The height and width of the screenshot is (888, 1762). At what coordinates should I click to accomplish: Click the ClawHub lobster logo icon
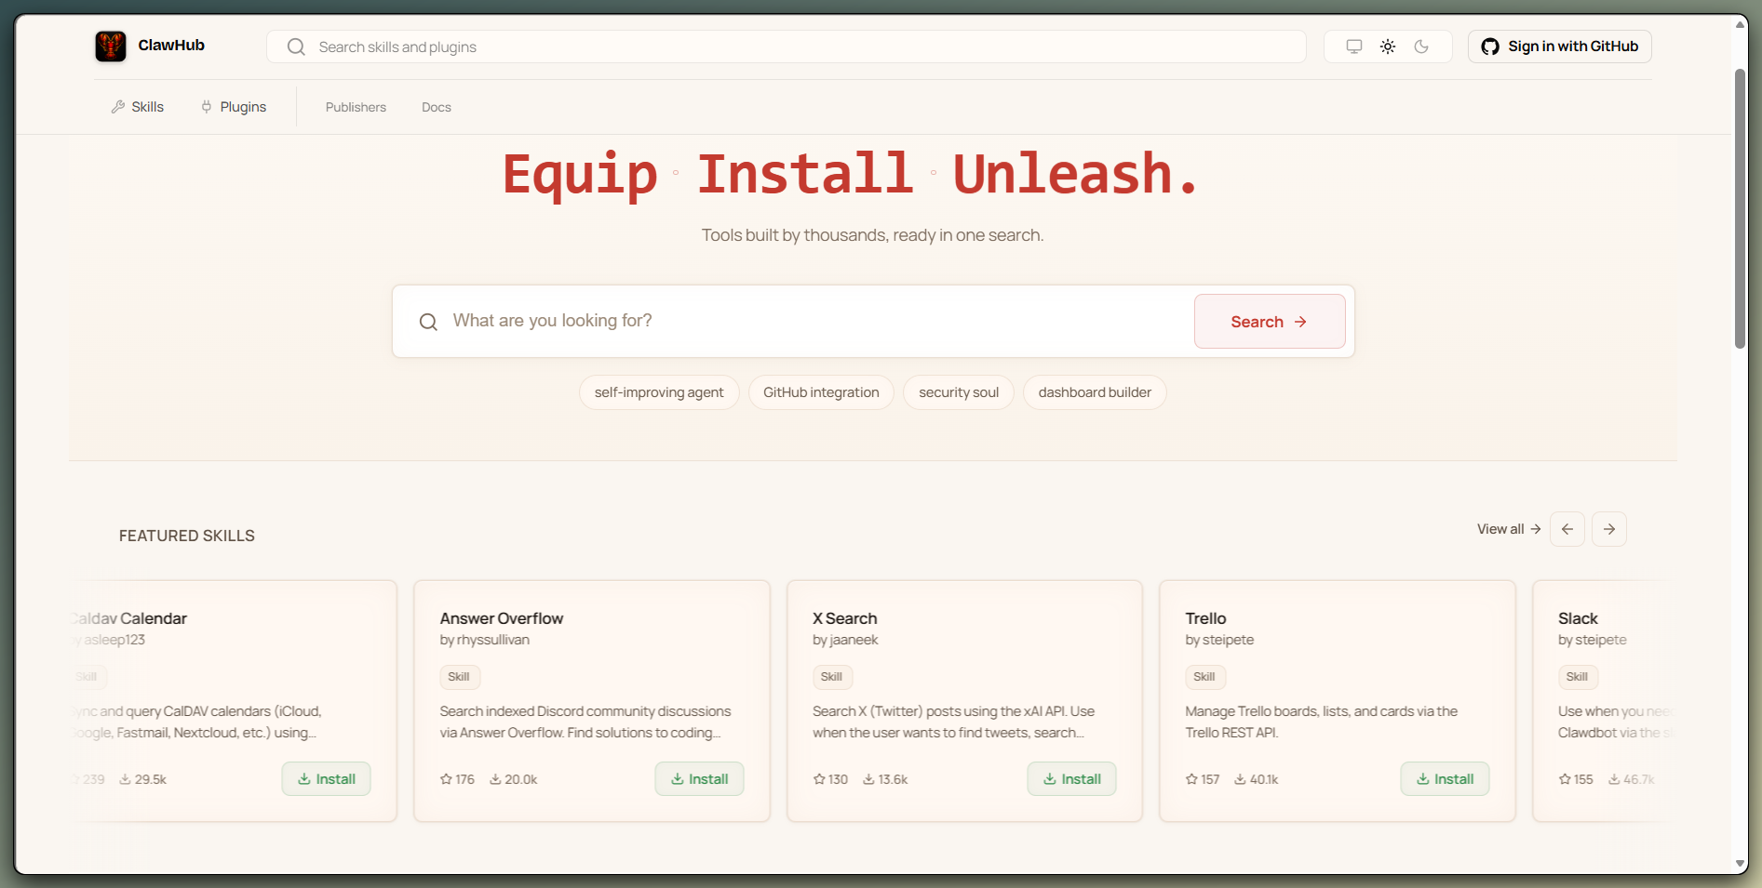111,46
